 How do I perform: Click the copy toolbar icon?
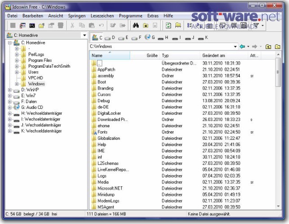(x=82, y=26)
